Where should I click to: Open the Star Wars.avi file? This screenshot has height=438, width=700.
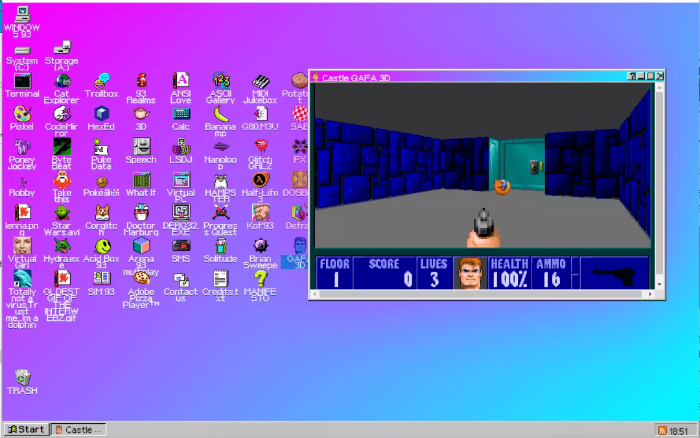click(x=62, y=214)
